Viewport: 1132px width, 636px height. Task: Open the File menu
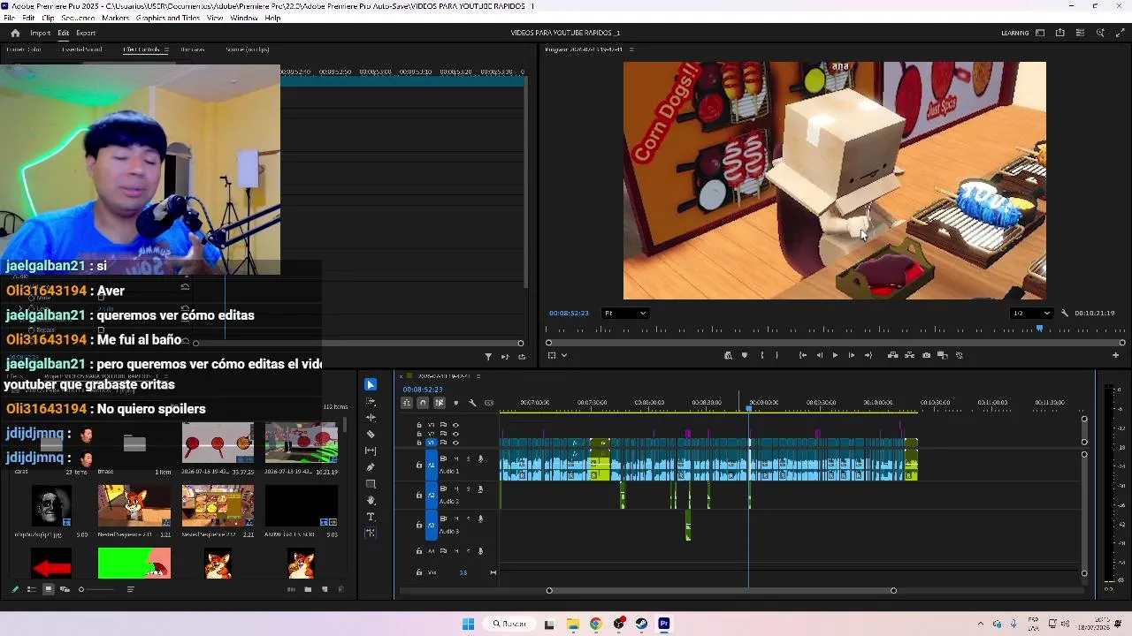click(x=9, y=18)
